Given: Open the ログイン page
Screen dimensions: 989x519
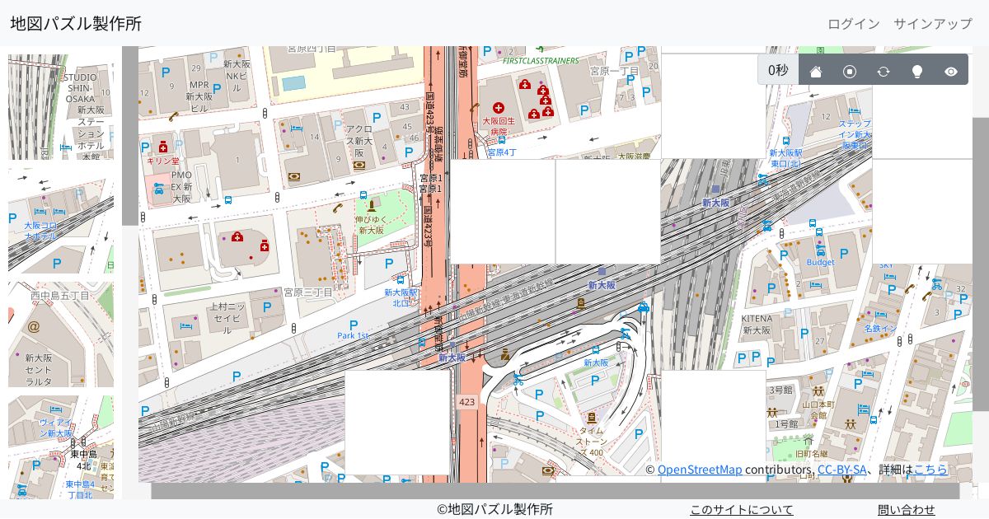Looking at the screenshot, I should click(x=853, y=24).
